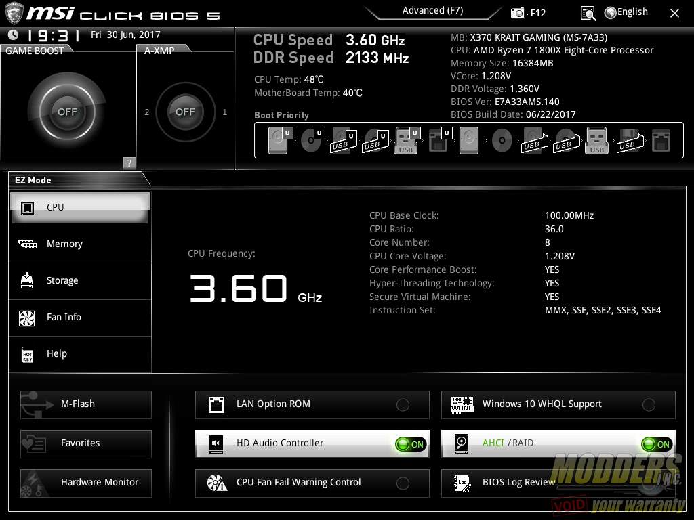The width and height of the screenshot is (694, 520).
Task: Click the MSI dragon logo
Action: click(14, 14)
